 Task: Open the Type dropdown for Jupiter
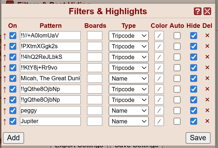pyautogui.click(x=129, y=122)
